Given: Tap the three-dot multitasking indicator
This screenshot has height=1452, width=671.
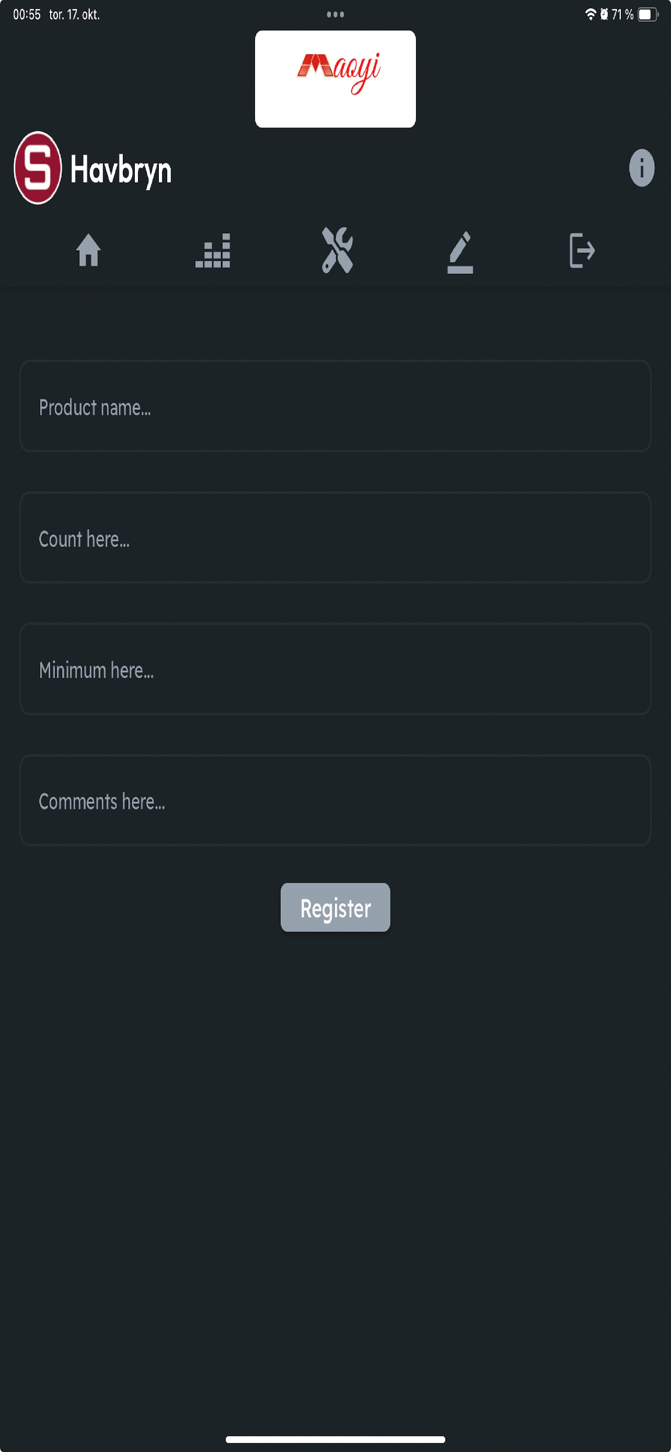Looking at the screenshot, I should 335,15.
